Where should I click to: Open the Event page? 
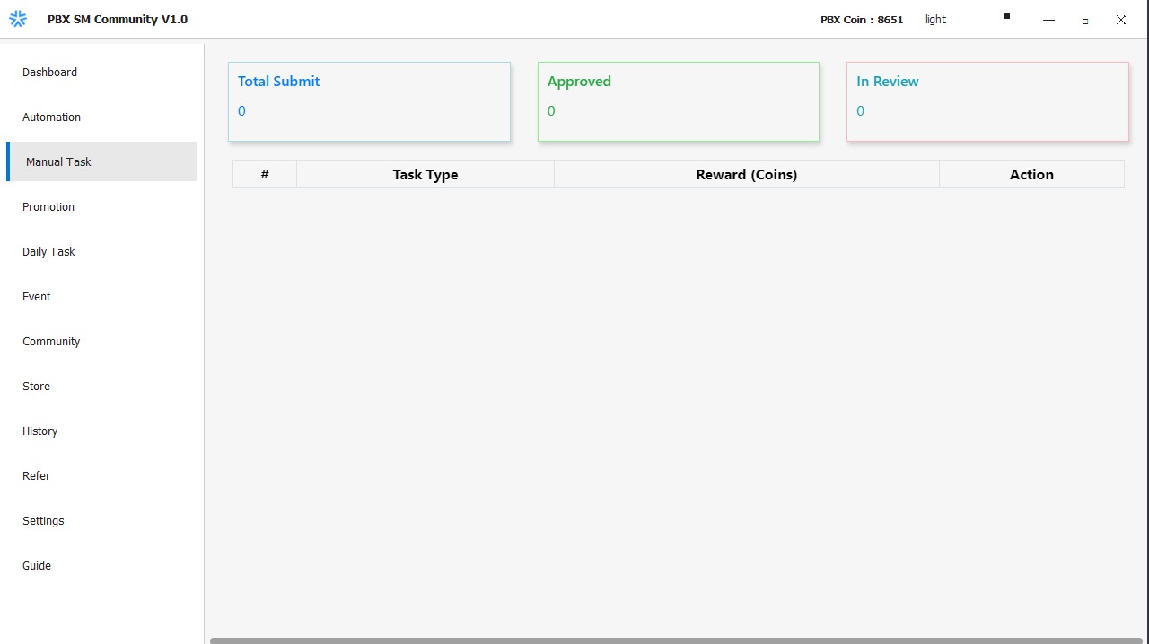click(37, 297)
